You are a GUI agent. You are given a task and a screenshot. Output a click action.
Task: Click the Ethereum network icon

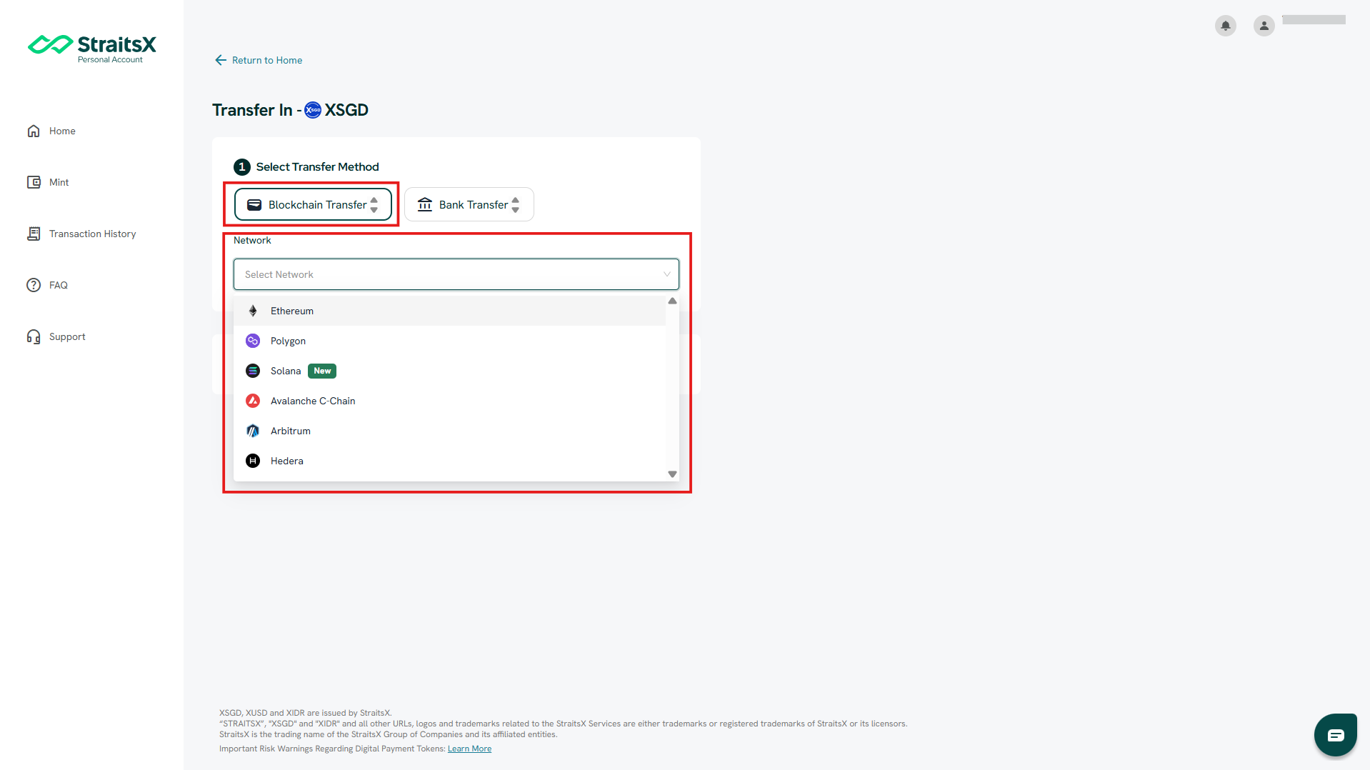tap(253, 311)
